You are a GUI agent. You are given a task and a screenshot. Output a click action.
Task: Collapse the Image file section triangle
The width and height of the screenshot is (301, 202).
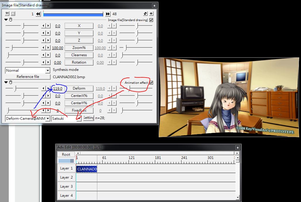click(6, 20)
